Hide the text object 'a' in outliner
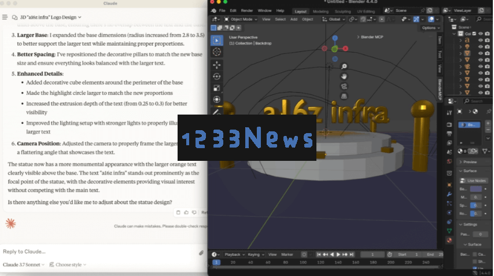 coord(481,40)
